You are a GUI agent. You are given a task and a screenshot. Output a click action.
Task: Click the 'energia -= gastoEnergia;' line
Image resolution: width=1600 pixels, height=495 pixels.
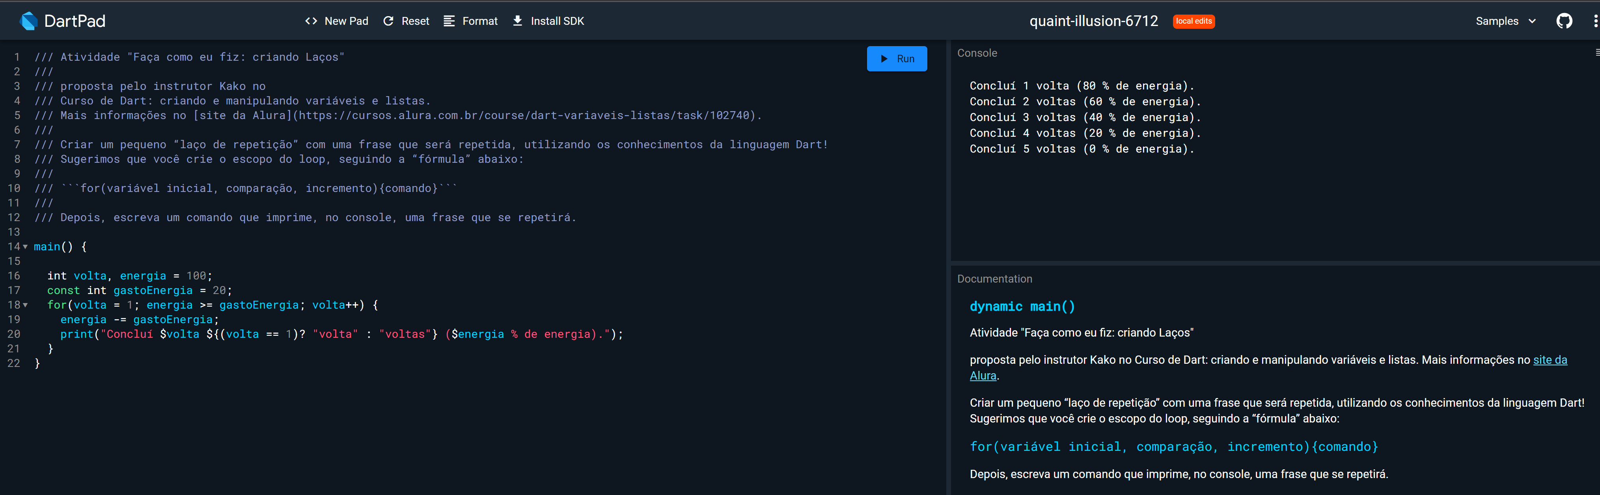pyautogui.click(x=140, y=320)
